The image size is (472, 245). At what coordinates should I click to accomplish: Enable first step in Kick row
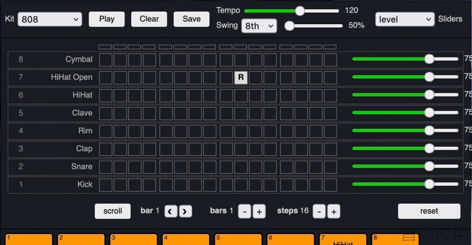click(x=106, y=184)
